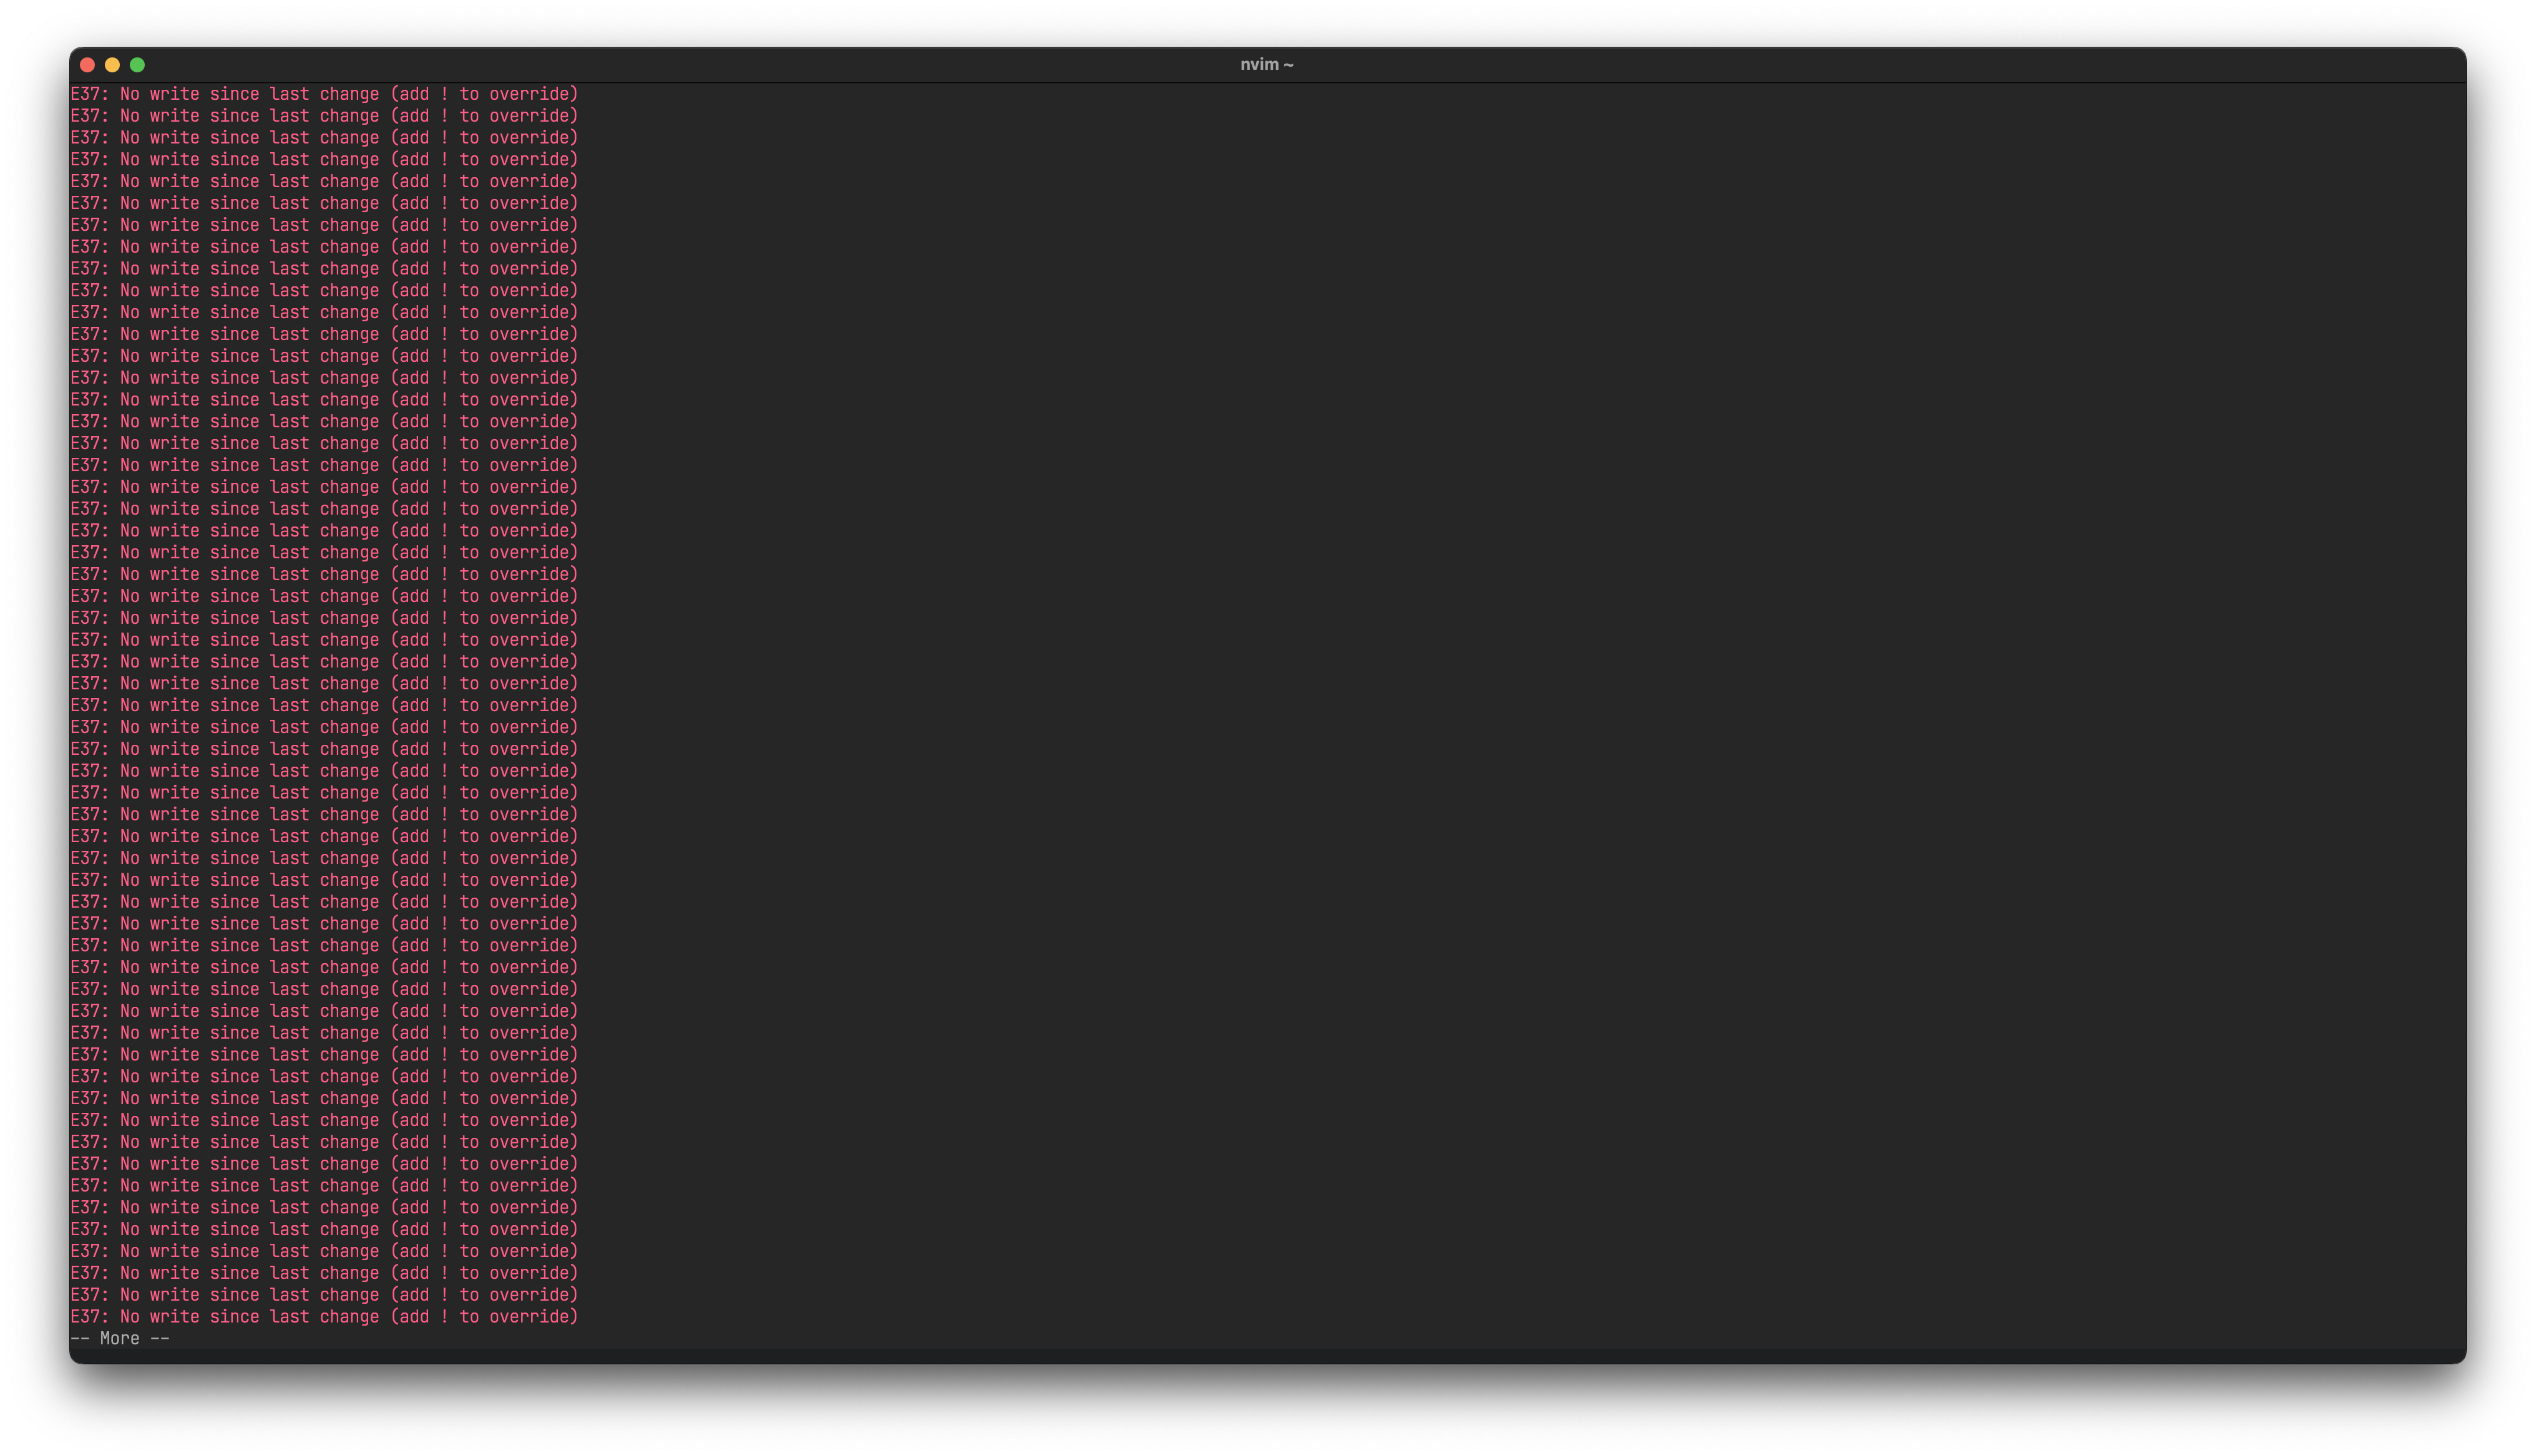Image resolution: width=2536 pixels, height=1456 pixels.
Task: Click "E37:" in the last error line
Action: (x=90, y=1316)
